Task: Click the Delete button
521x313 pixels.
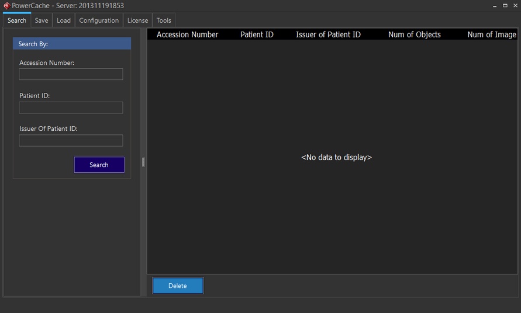Action: (x=178, y=286)
